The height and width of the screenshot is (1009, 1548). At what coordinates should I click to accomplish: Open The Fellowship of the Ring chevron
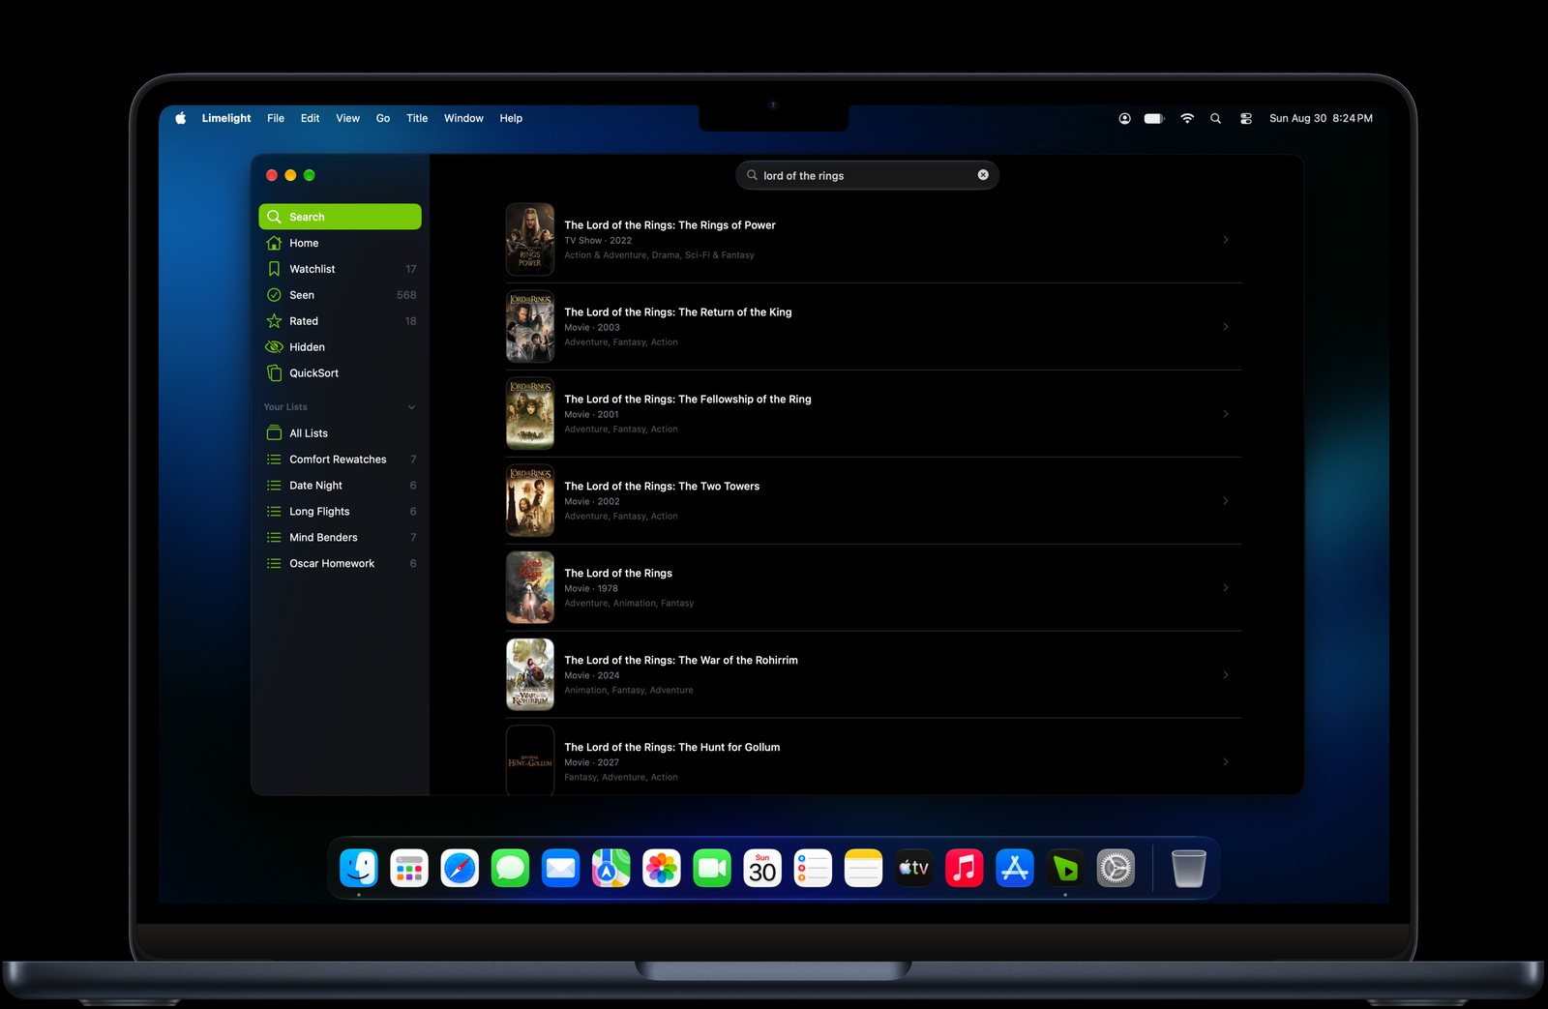tap(1226, 414)
